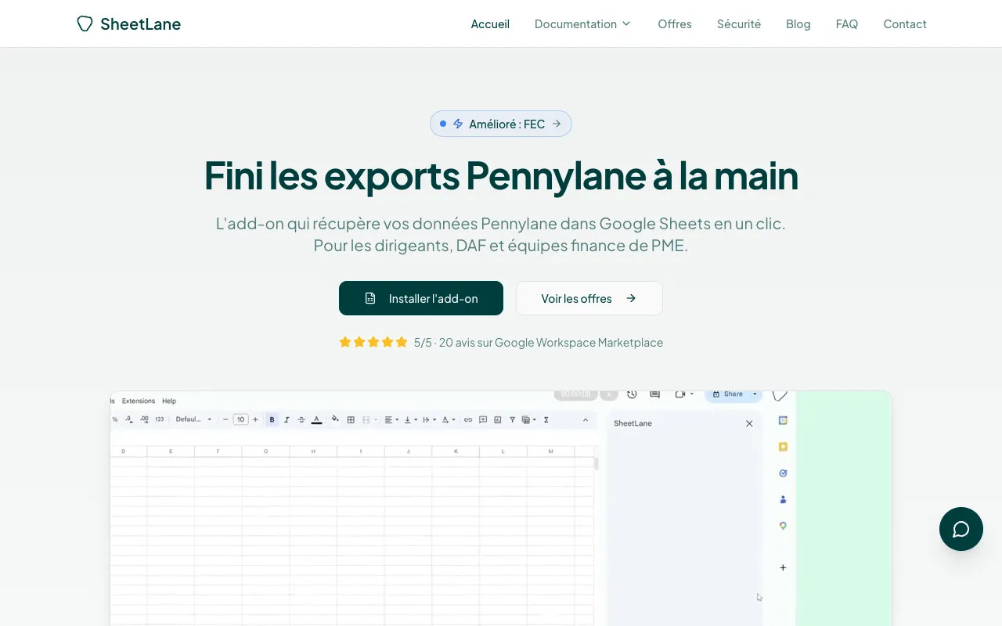The width and height of the screenshot is (1002, 626).
Task: Click the plus get add-ons icon
Action: point(783,567)
